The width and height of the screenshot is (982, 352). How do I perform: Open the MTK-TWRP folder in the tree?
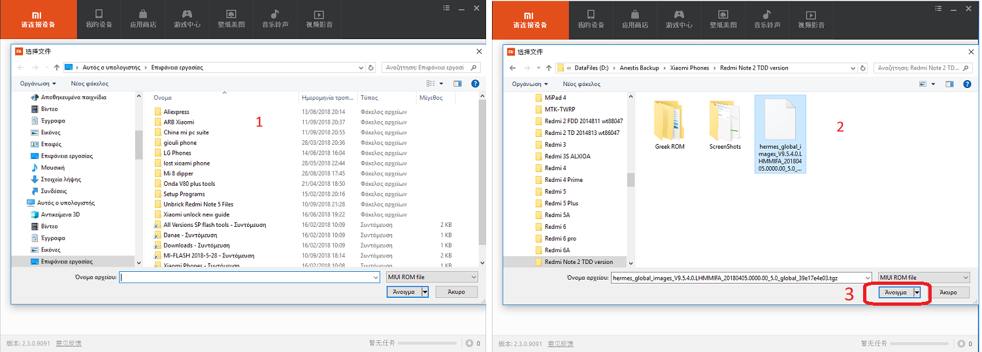559,109
